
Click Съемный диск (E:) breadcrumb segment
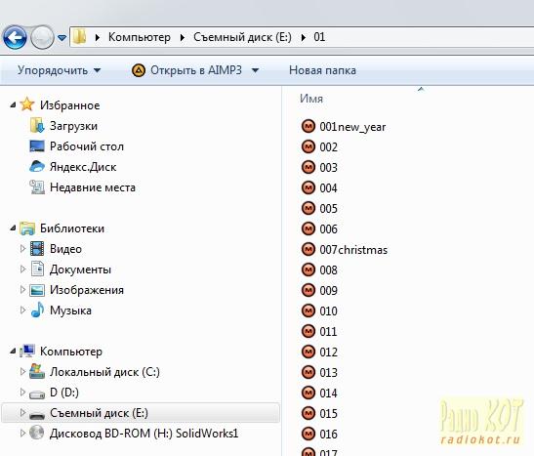click(x=242, y=37)
